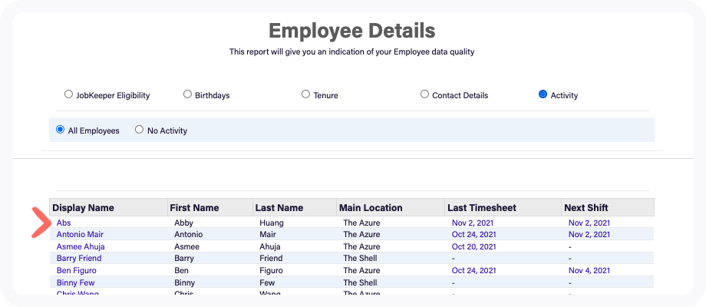Click first name cell 'Binny'

[185, 282]
